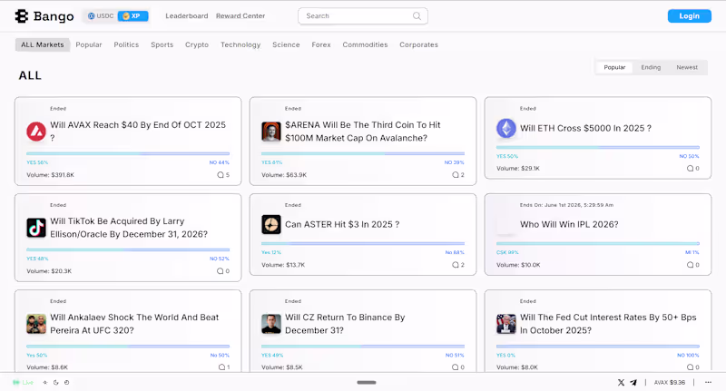Open '$ARENA Will Be The Third Coin' market
This screenshot has width=726, height=391.
[x=362, y=131]
